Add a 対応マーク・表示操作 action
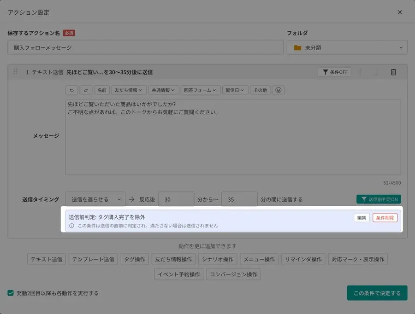The image size is (415, 314). (358, 259)
